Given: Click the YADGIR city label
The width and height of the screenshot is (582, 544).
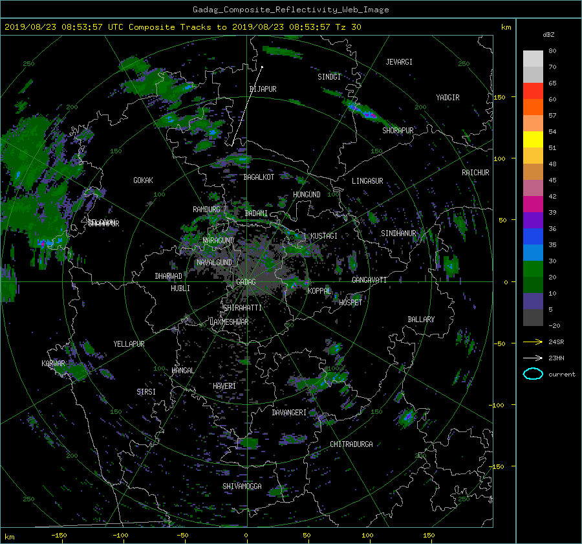Looking at the screenshot, I should tap(447, 98).
